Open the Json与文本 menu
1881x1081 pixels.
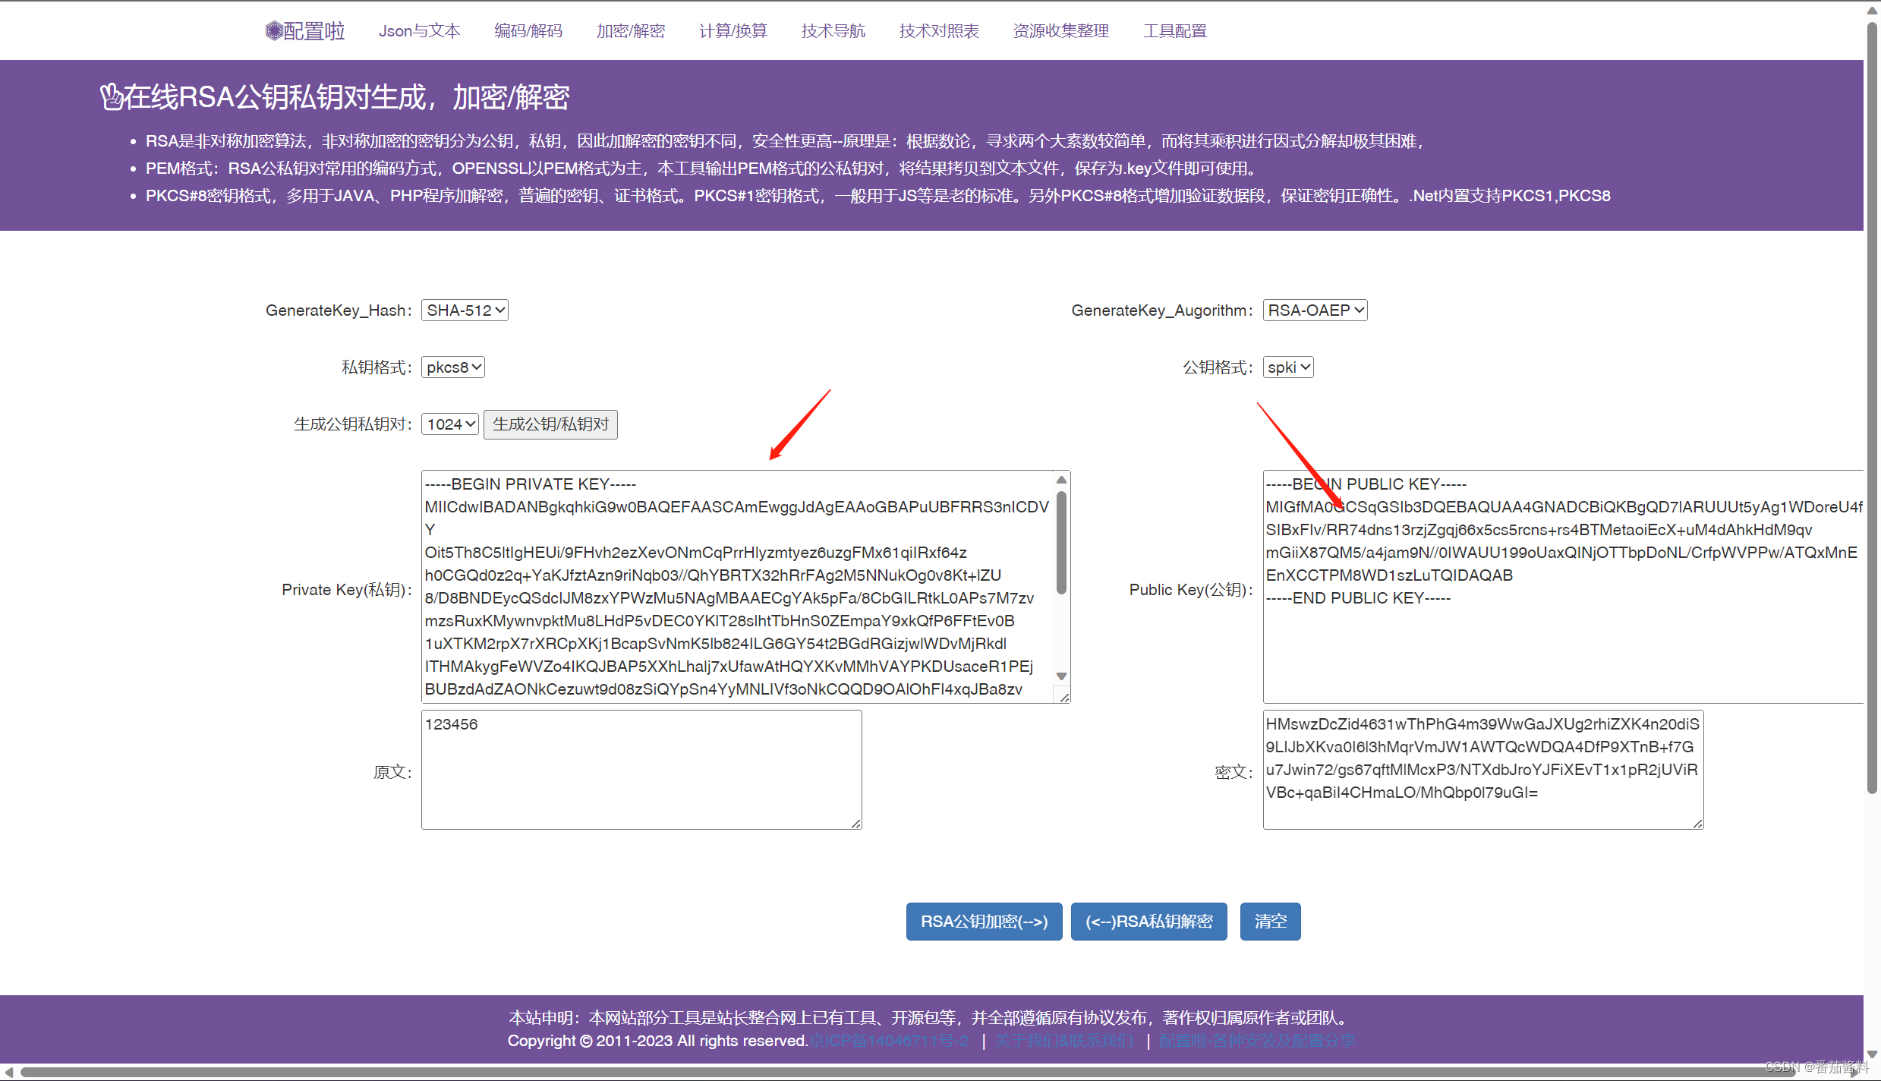(x=420, y=30)
